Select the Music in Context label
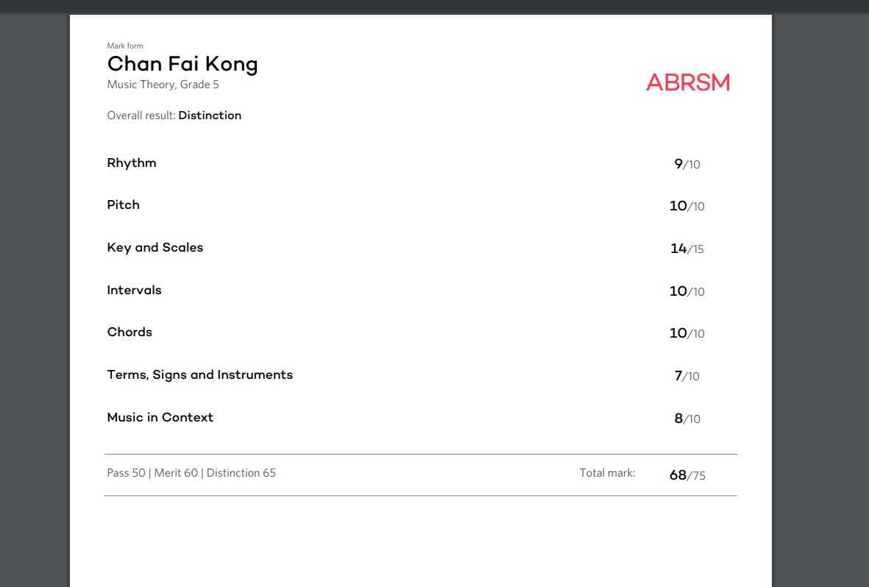The height and width of the screenshot is (587, 869). (160, 417)
